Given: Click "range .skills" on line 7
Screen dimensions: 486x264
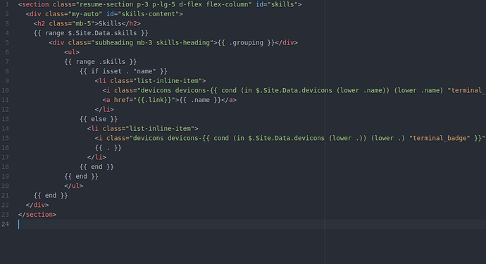Looking at the screenshot, I should 101,62.
